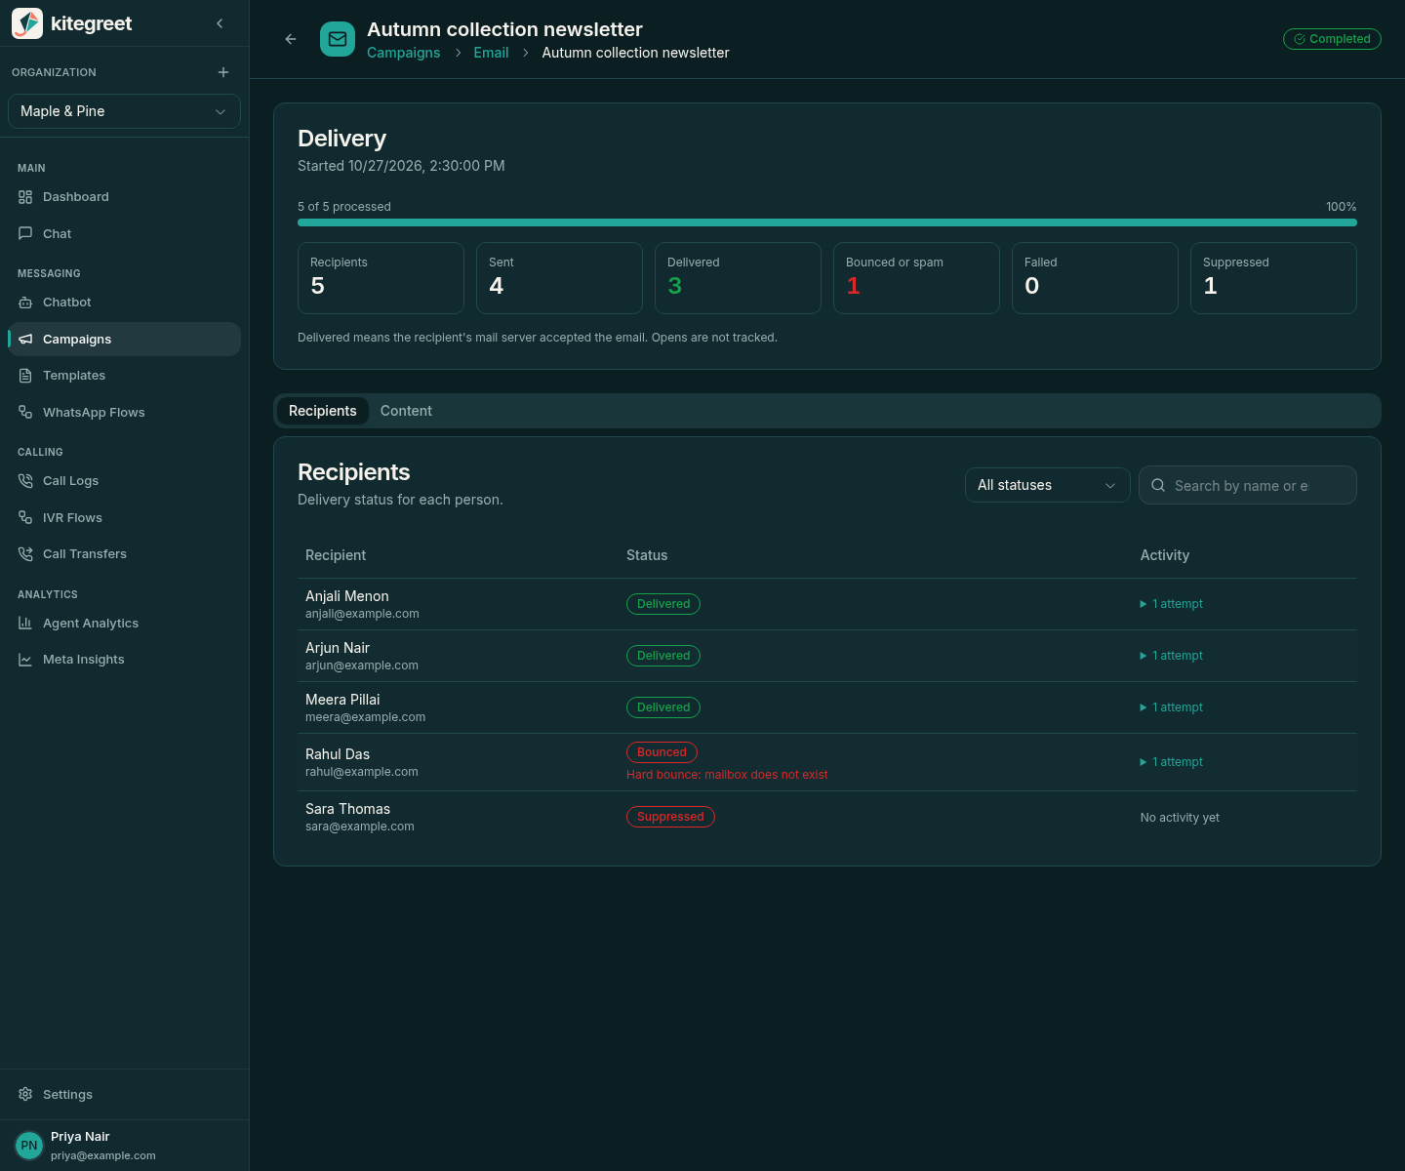Expand Anjali Menon's 1 attempt activity
The width and height of the screenshot is (1405, 1171).
[1172, 604]
